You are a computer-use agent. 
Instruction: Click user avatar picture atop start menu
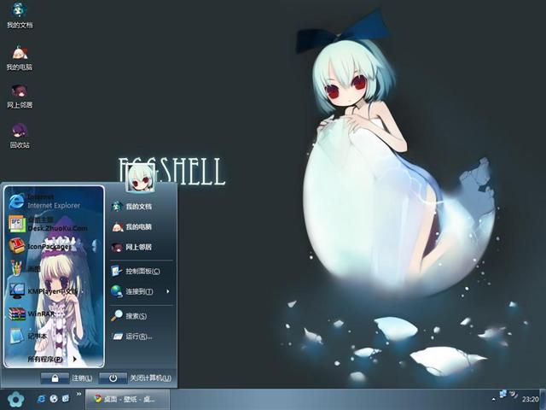tap(140, 179)
